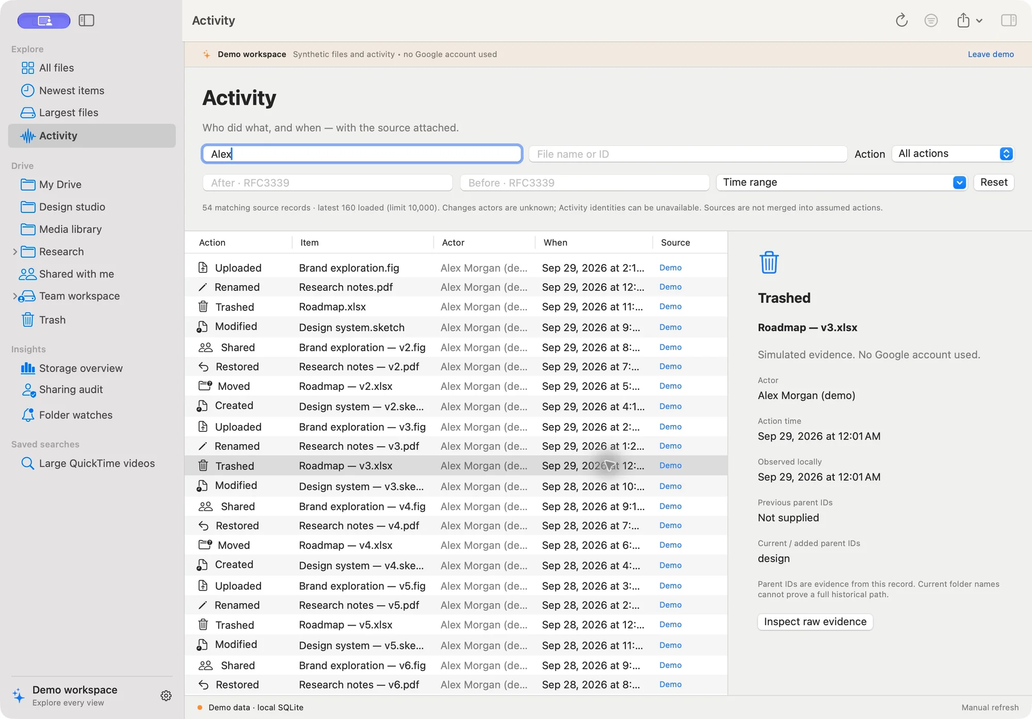Click the share export icon
The height and width of the screenshot is (719, 1032).
point(963,21)
